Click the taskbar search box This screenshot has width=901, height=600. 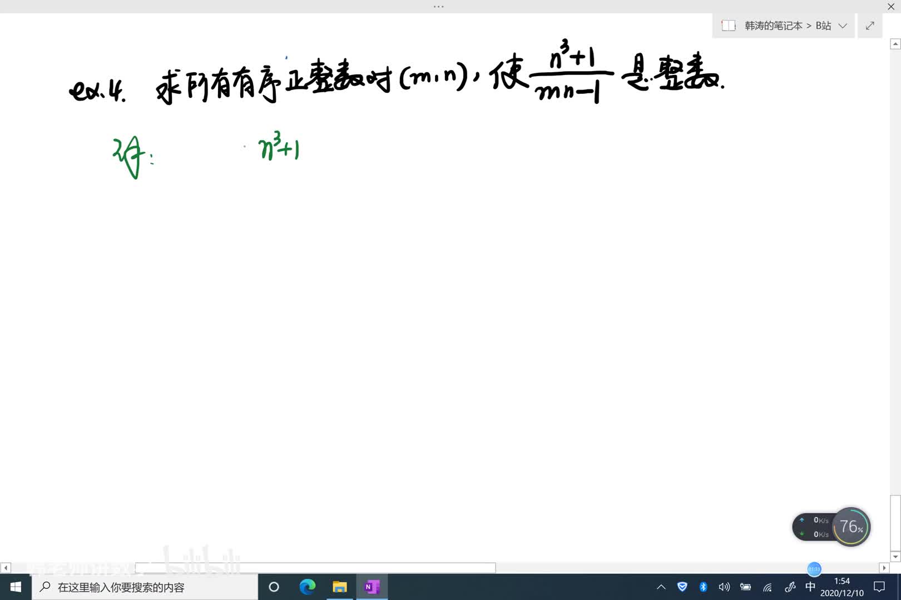coord(145,587)
